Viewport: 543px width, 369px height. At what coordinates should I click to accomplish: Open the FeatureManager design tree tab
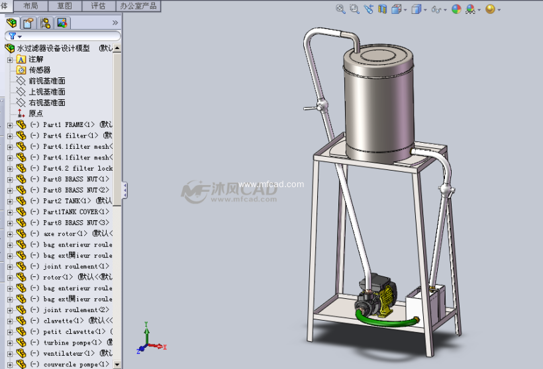[x=12, y=22]
